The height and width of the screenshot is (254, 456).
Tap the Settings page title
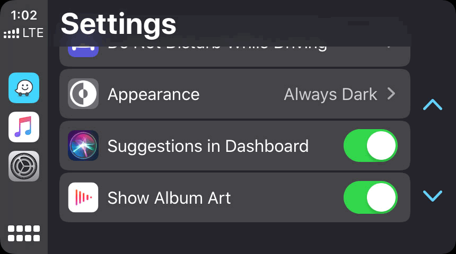pos(118,24)
